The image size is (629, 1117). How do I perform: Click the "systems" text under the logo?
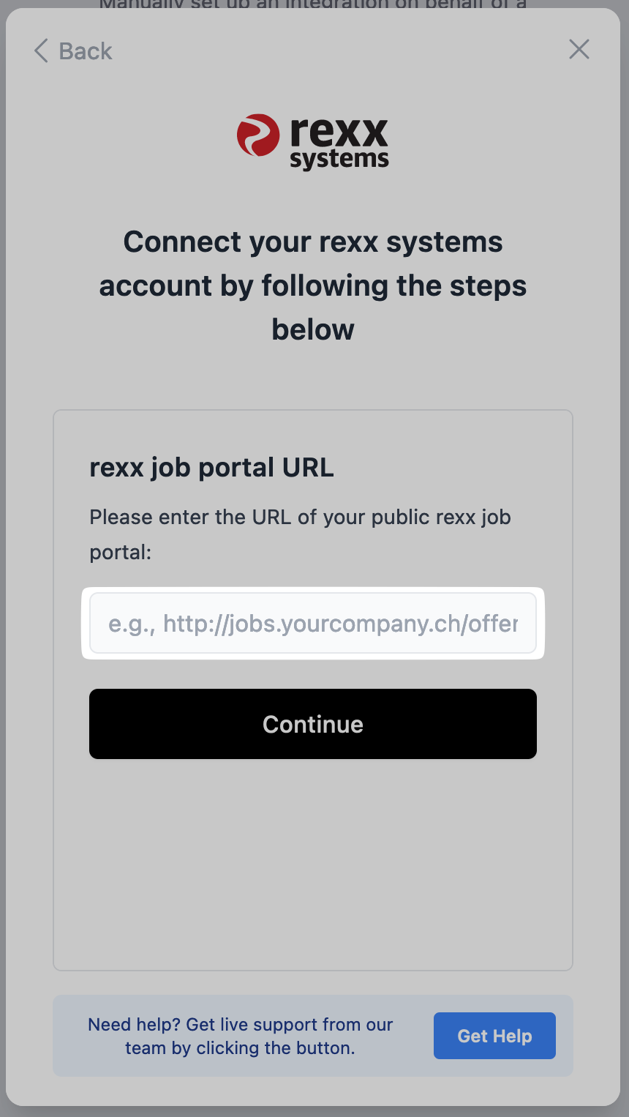pos(339,160)
